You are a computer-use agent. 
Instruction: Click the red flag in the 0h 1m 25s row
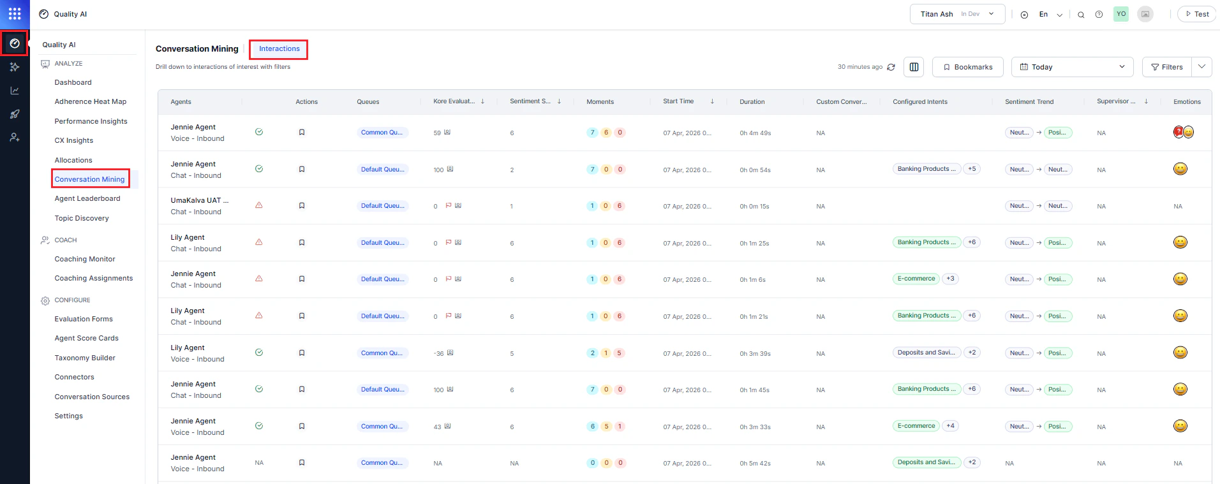pos(449,242)
